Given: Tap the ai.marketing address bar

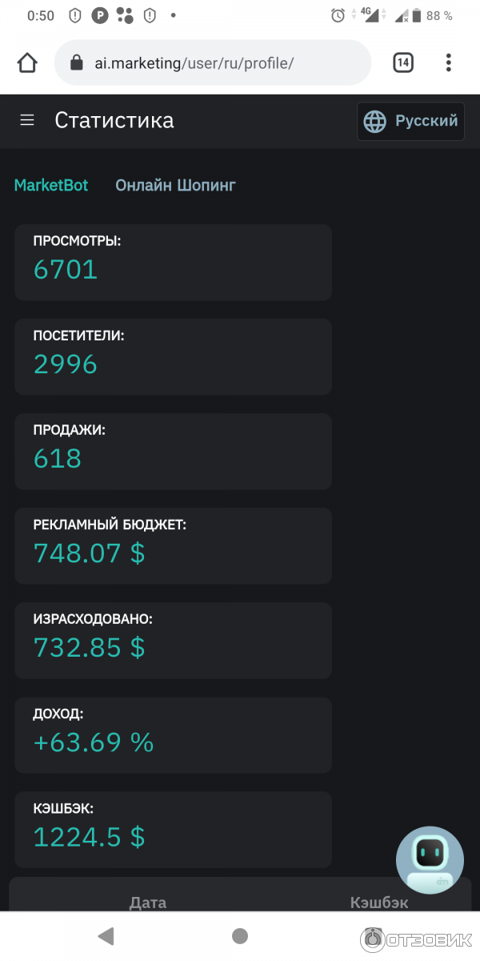Looking at the screenshot, I should 213,62.
